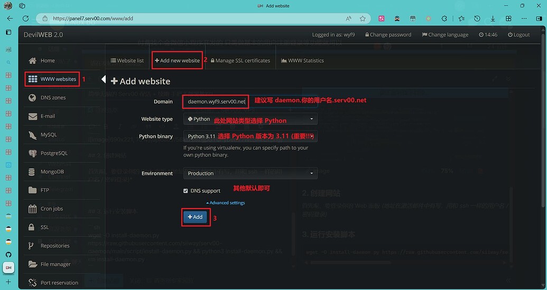Screen dimensions: 547x290
Task: Click the "Logged in as: wyf9" text
Action: [x=333, y=34]
